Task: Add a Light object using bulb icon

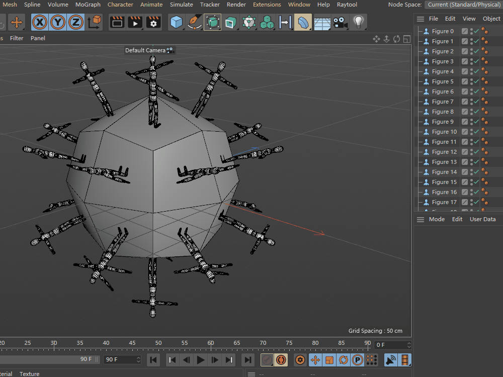Action: coord(358,22)
